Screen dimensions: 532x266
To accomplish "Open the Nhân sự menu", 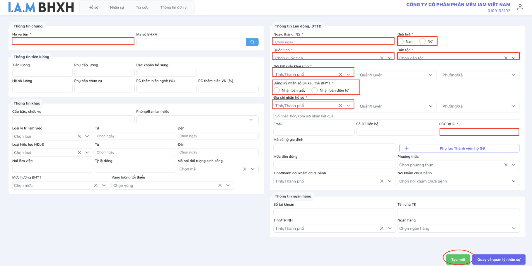I will [117, 7].
